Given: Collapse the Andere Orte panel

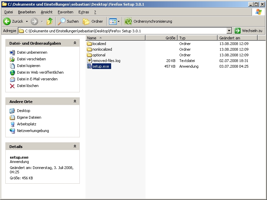Looking at the screenshot, I should click(75, 101).
